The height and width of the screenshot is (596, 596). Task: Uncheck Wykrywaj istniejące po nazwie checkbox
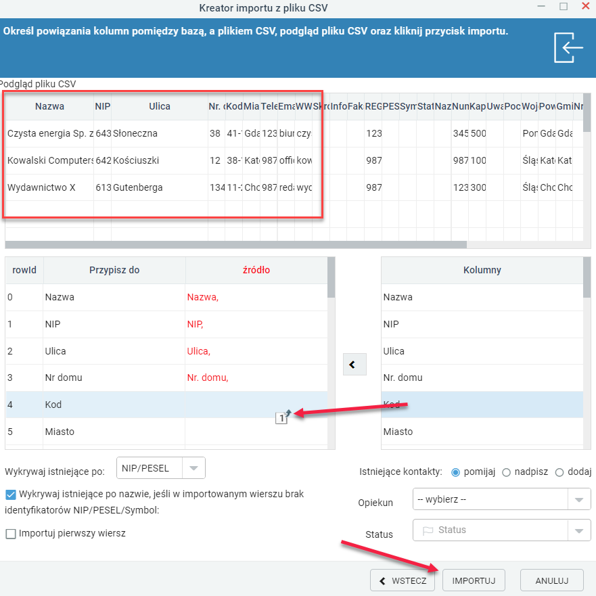11,495
